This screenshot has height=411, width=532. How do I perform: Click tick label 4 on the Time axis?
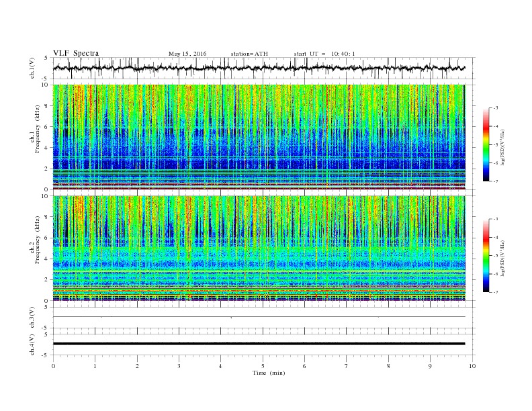221,366
